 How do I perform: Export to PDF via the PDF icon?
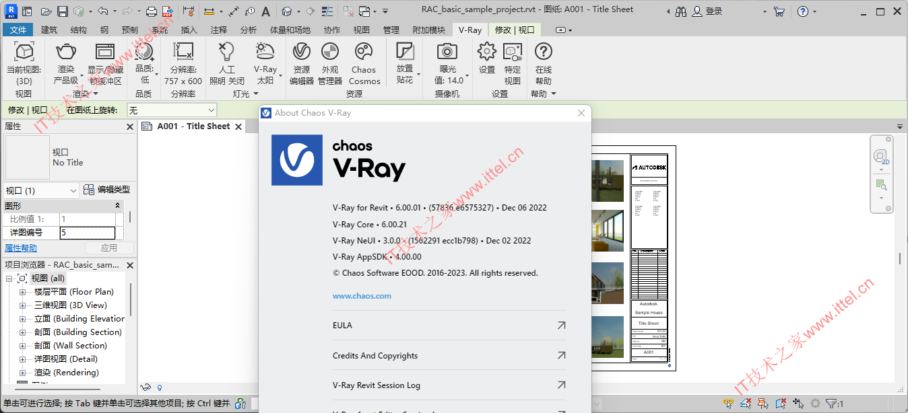pyautogui.click(x=168, y=11)
